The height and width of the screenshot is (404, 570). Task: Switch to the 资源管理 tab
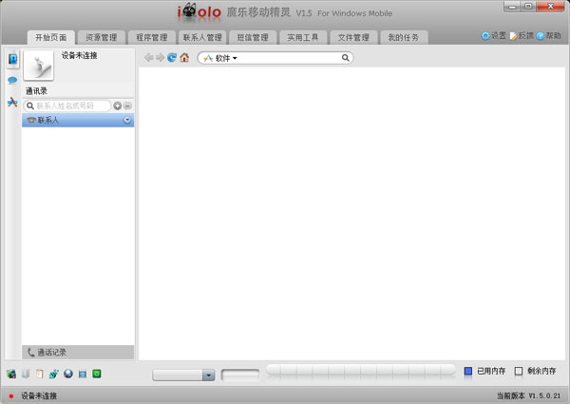point(102,37)
